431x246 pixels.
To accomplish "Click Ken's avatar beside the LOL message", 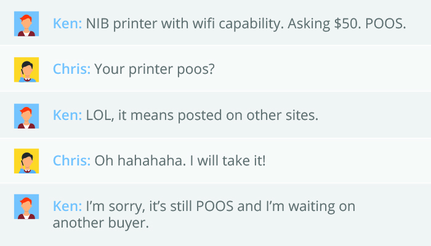I will tap(26, 116).
